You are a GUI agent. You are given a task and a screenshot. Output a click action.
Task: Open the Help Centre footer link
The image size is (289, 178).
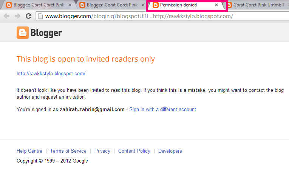point(29,151)
